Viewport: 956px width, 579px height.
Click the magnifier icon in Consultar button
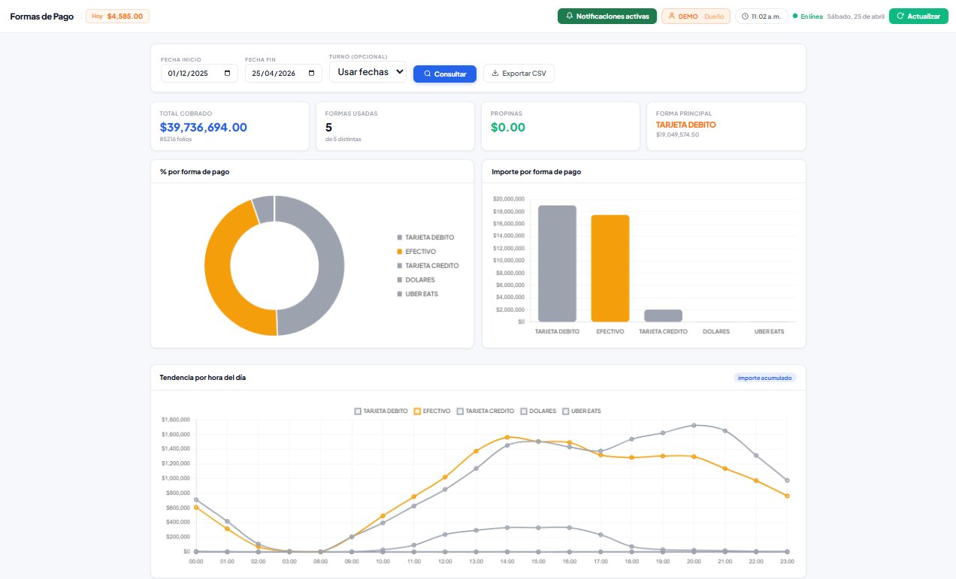tap(428, 74)
